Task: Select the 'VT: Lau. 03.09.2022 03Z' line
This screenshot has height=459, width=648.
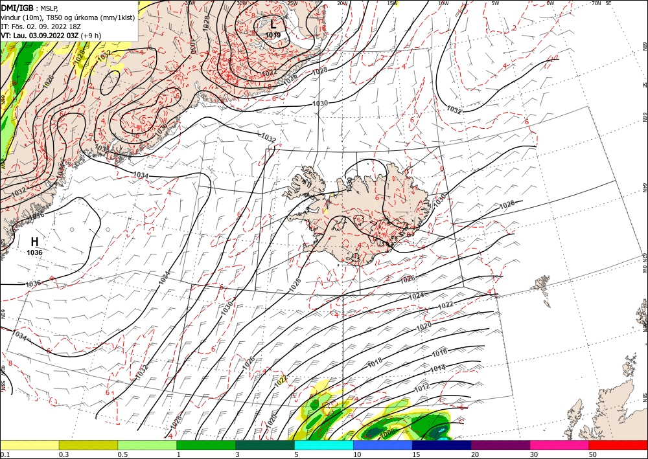Action: coord(40,36)
